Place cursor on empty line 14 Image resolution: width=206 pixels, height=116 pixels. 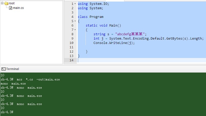tap(142, 60)
